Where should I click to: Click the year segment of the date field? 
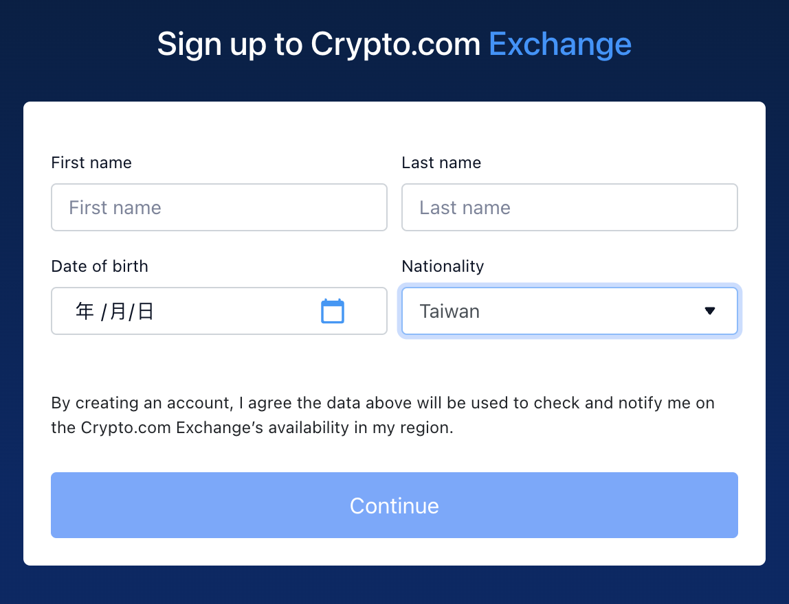[x=83, y=311]
